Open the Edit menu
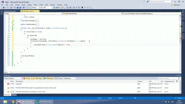Screen dimensions: 185x104 [7, 5]
